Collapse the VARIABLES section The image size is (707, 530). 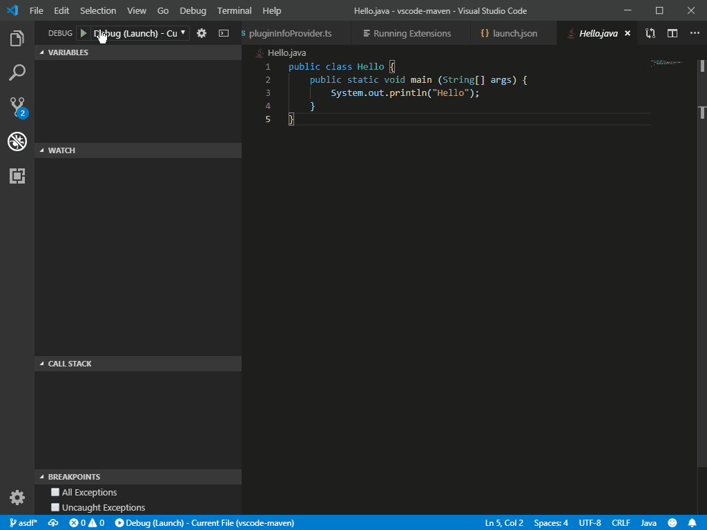coord(68,52)
